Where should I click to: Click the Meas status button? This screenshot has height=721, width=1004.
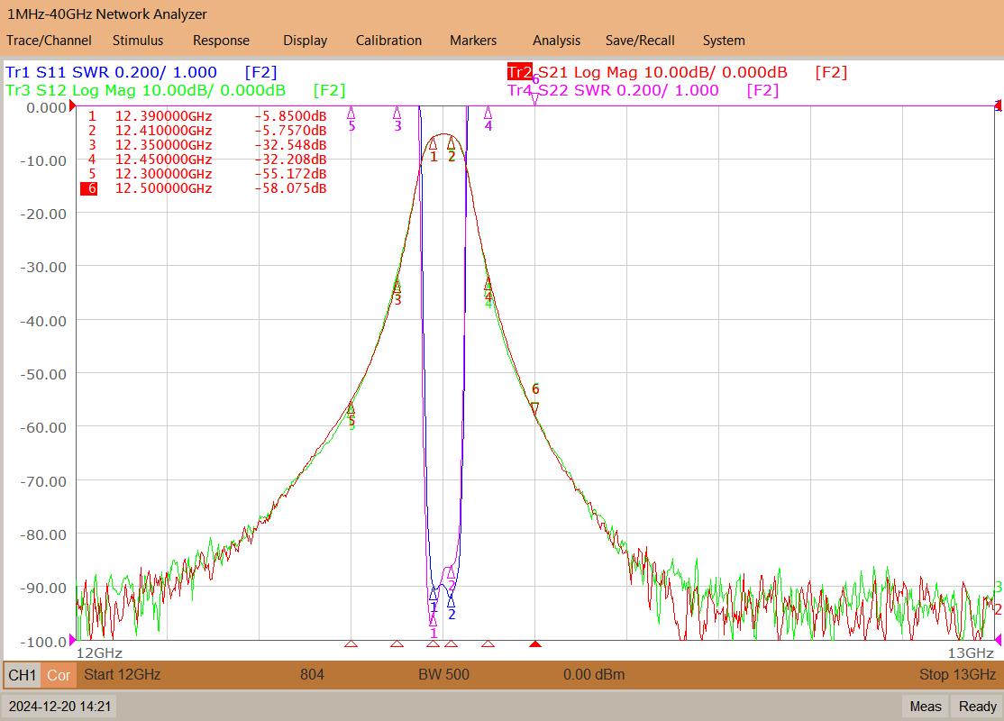pos(926,707)
